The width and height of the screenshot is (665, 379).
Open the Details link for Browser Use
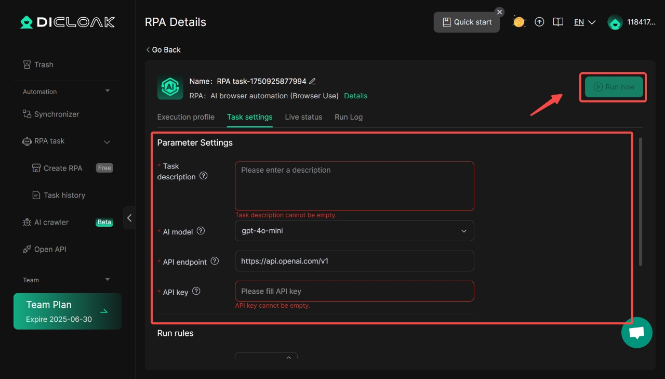(x=356, y=96)
